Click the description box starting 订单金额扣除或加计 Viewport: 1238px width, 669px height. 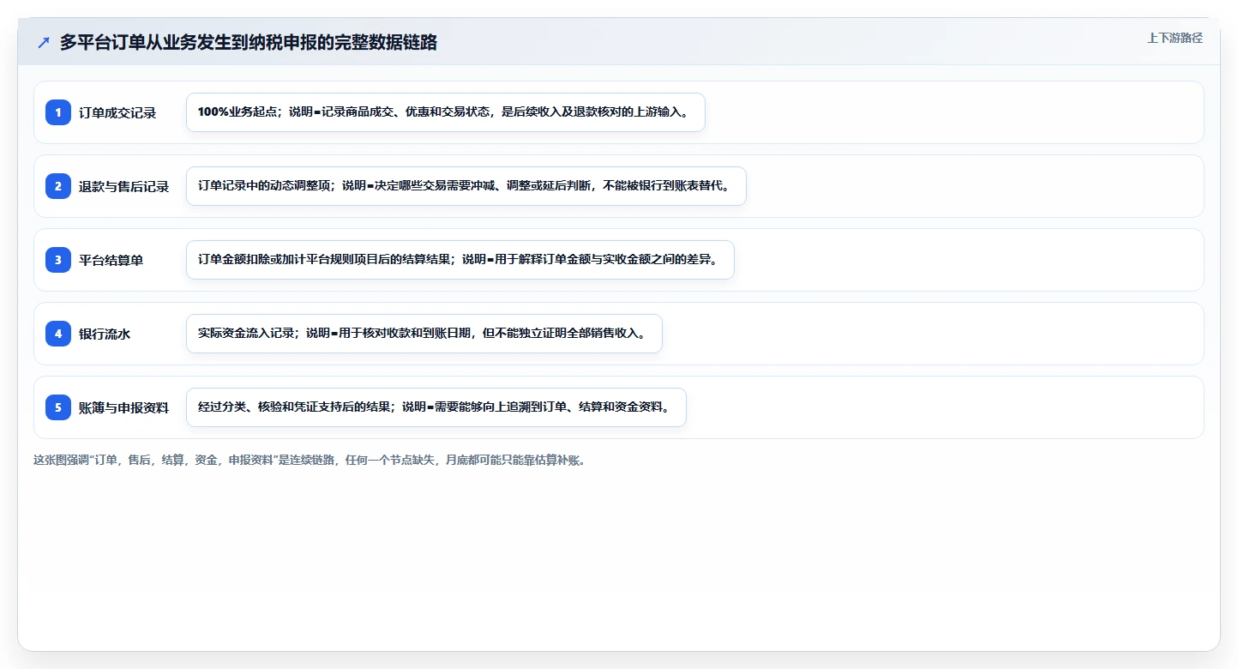[x=460, y=260]
